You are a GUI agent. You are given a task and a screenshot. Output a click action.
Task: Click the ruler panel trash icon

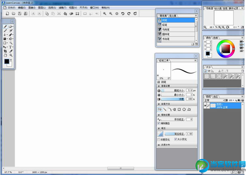242,71
